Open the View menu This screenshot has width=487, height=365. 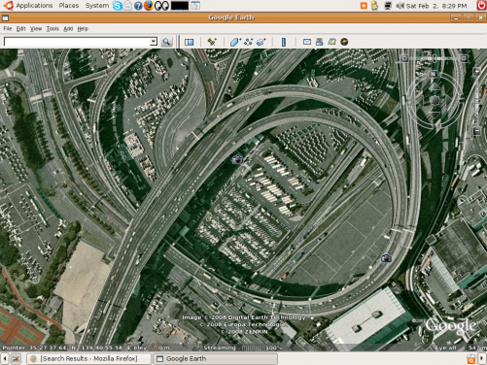(36, 29)
